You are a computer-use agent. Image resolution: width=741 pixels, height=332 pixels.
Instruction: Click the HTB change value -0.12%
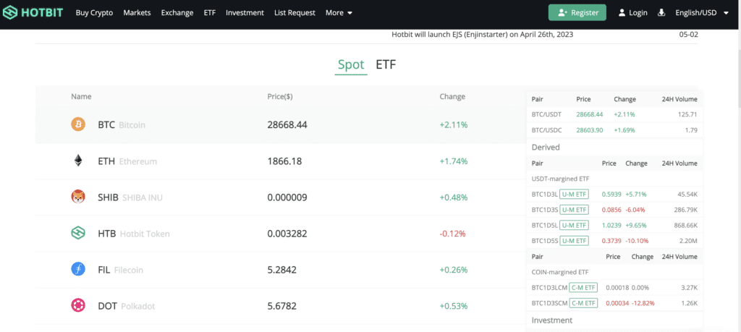pyautogui.click(x=453, y=234)
